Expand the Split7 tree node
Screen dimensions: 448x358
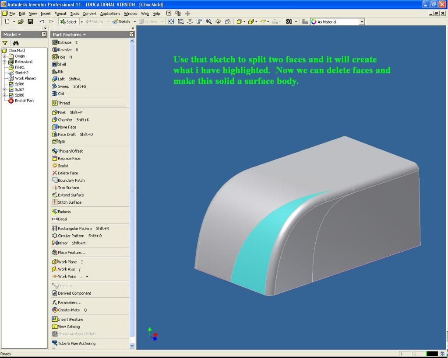[x=4, y=90]
